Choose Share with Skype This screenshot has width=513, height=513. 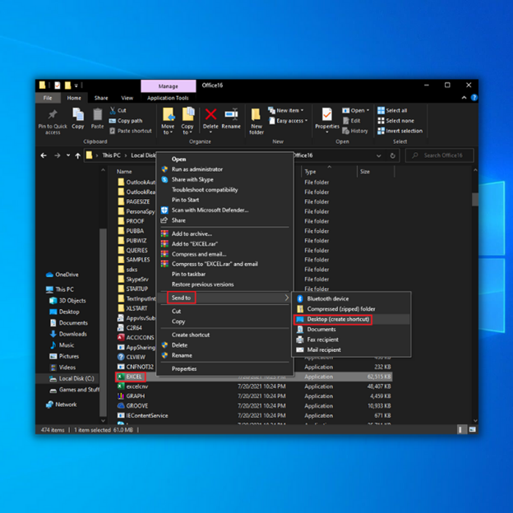[x=224, y=179]
